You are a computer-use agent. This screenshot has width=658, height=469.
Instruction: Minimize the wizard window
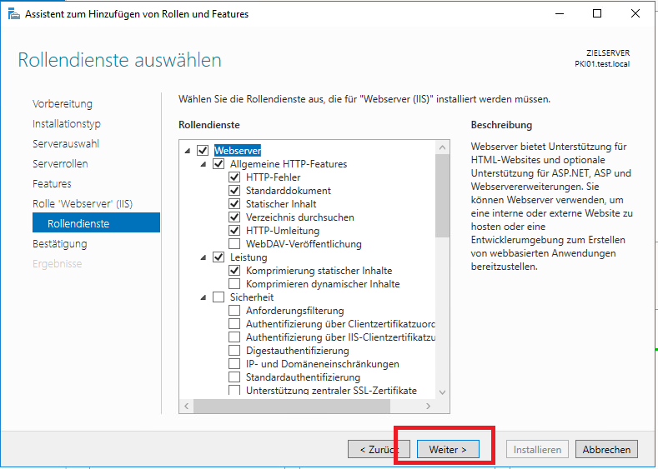(558, 14)
